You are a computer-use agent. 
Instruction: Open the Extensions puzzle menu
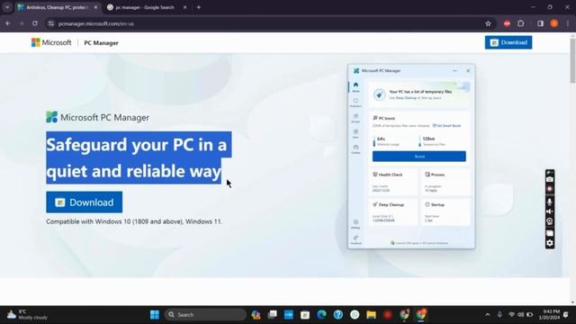tap(520, 23)
